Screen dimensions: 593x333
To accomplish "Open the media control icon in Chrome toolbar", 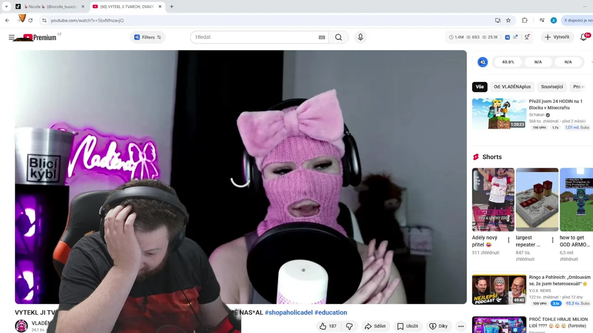I will coord(542,20).
